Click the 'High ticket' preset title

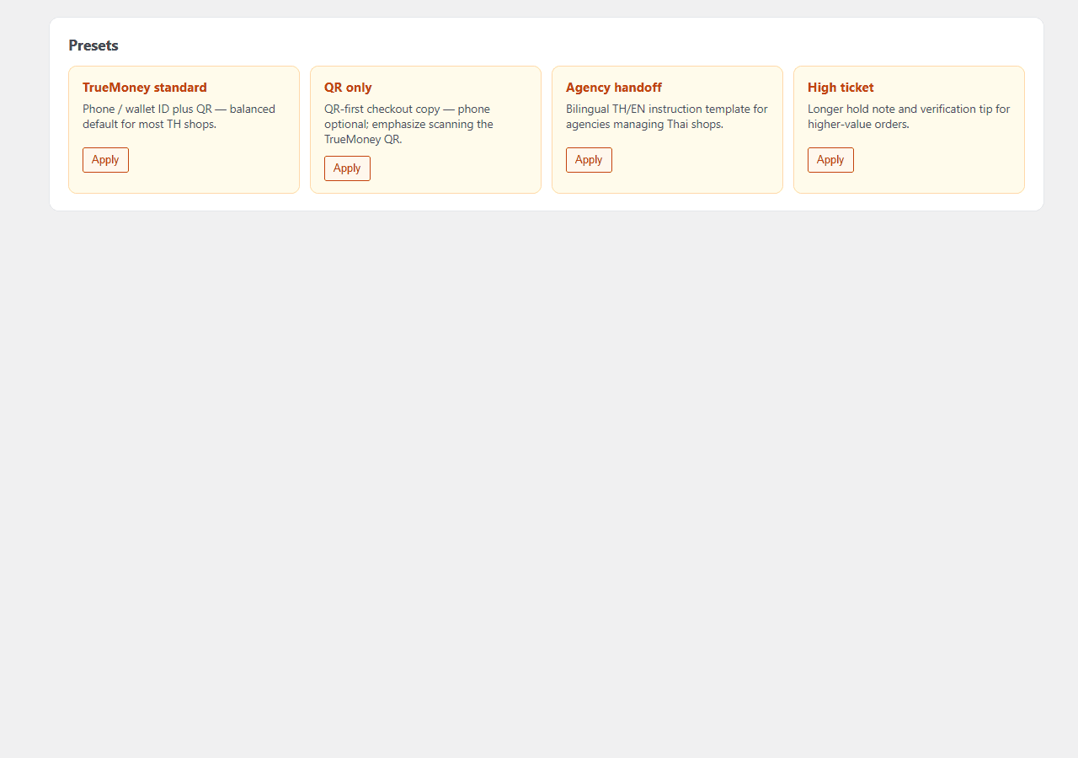(x=841, y=88)
